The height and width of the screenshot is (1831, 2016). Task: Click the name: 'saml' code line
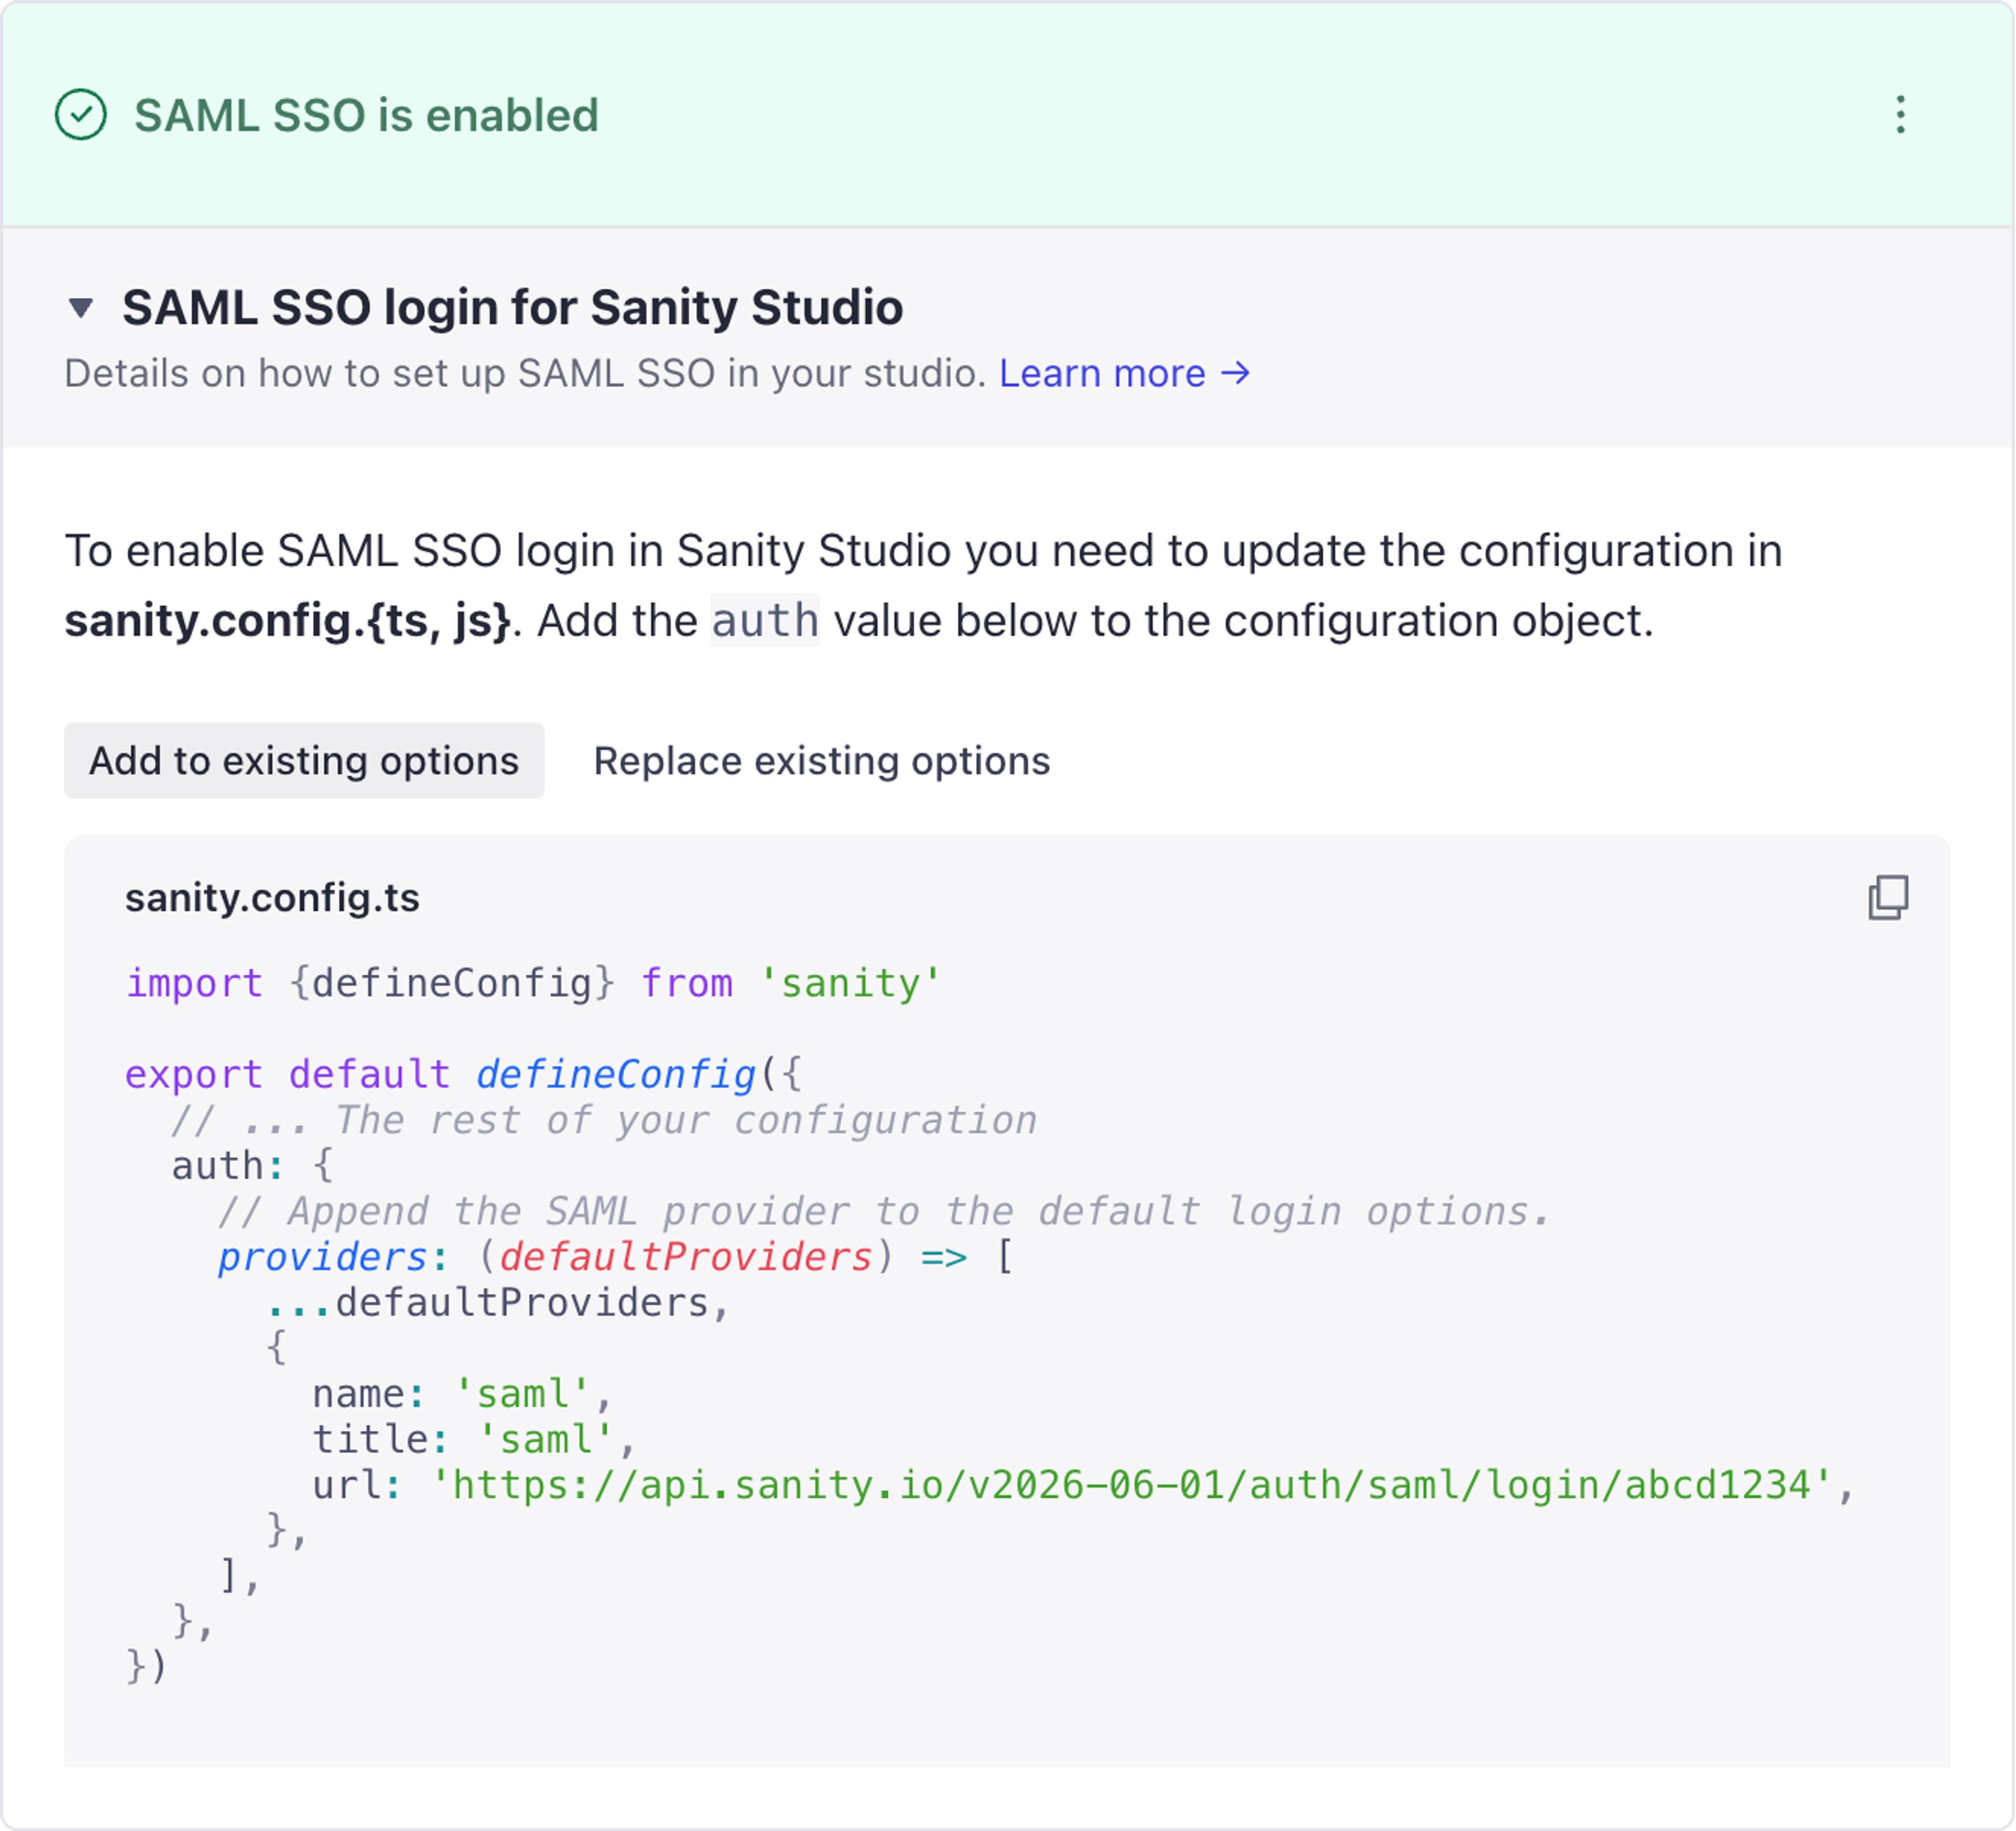462,1394
